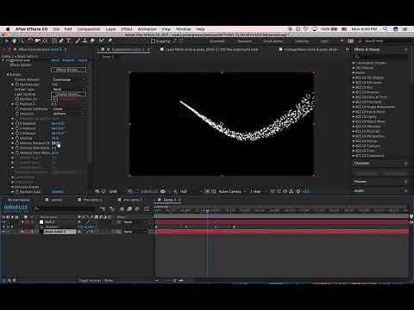Select the Hand tool

tap(14, 40)
